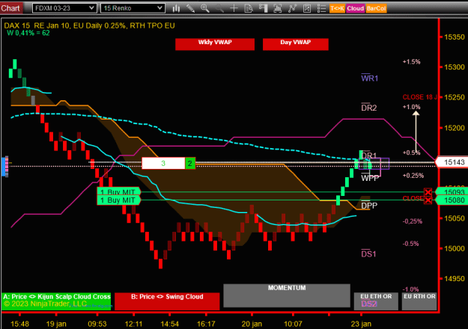Click the DPP daily pivot label
The height and width of the screenshot is (329, 468).
click(x=369, y=206)
